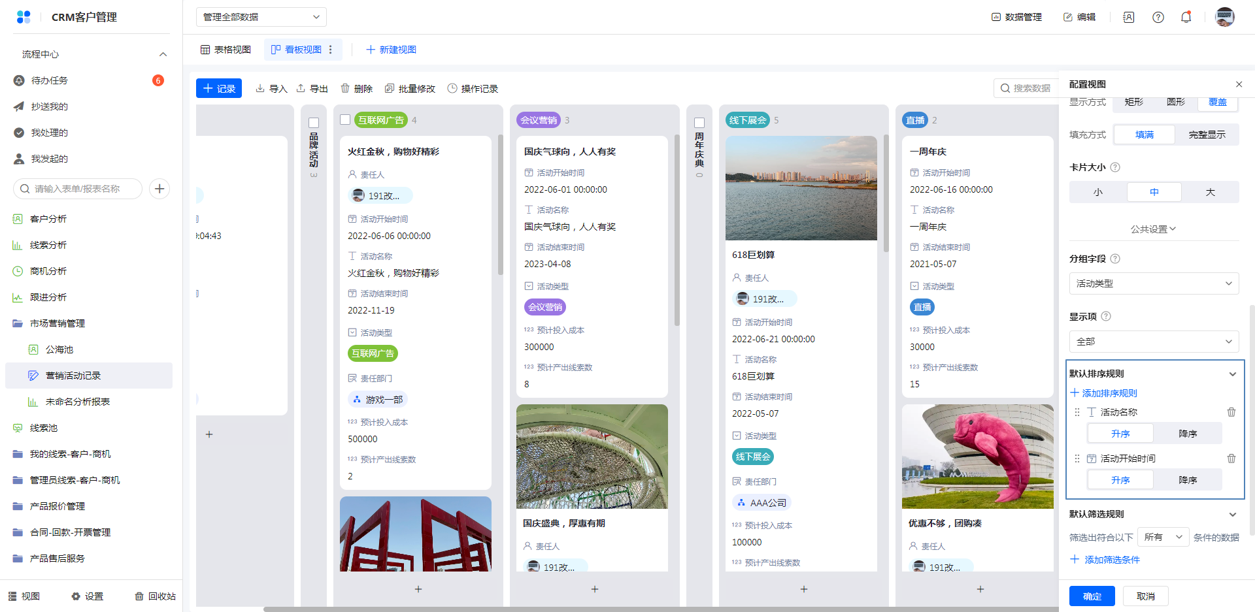1255x612 pixels.
Task: Open the help question mark icon
Action: coord(1158,17)
